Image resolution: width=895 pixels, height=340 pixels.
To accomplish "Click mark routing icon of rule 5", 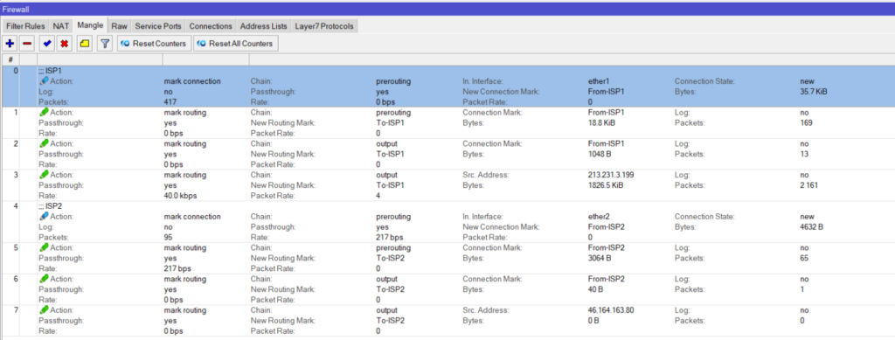I will (44, 248).
